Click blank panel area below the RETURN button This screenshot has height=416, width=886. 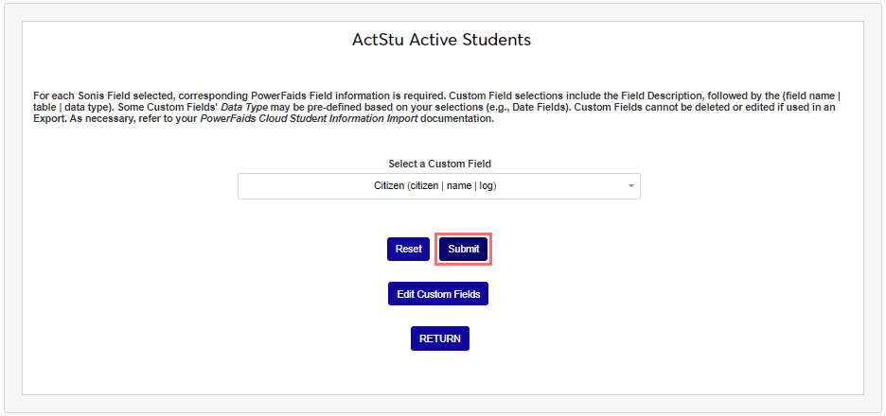coord(439,373)
